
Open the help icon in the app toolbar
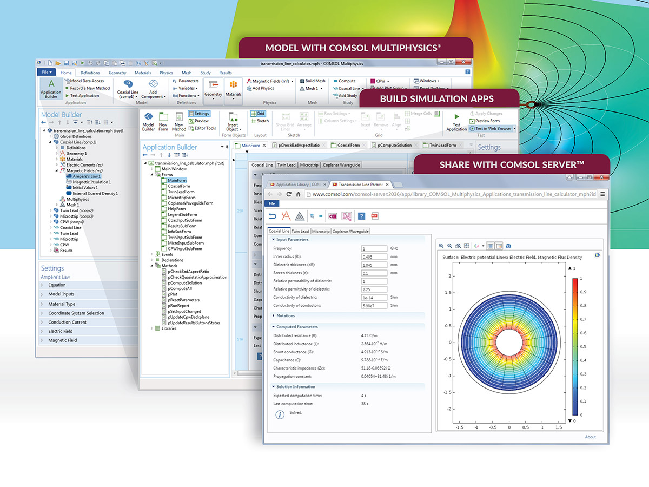[x=361, y=216]
